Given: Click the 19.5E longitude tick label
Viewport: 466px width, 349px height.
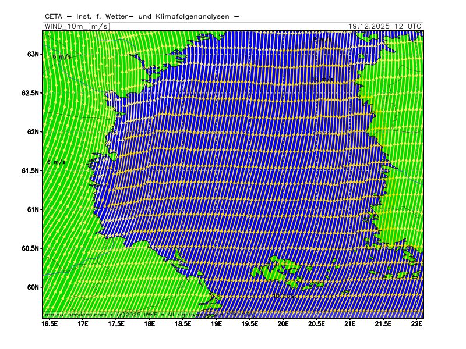Looking at the screenshot, I should 250,323.
